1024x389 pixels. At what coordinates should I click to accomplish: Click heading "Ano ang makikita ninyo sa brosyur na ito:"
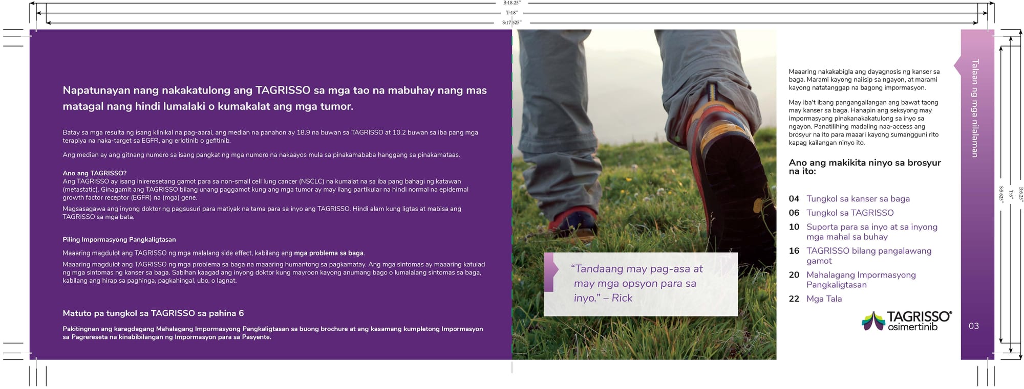coord(865,167)
